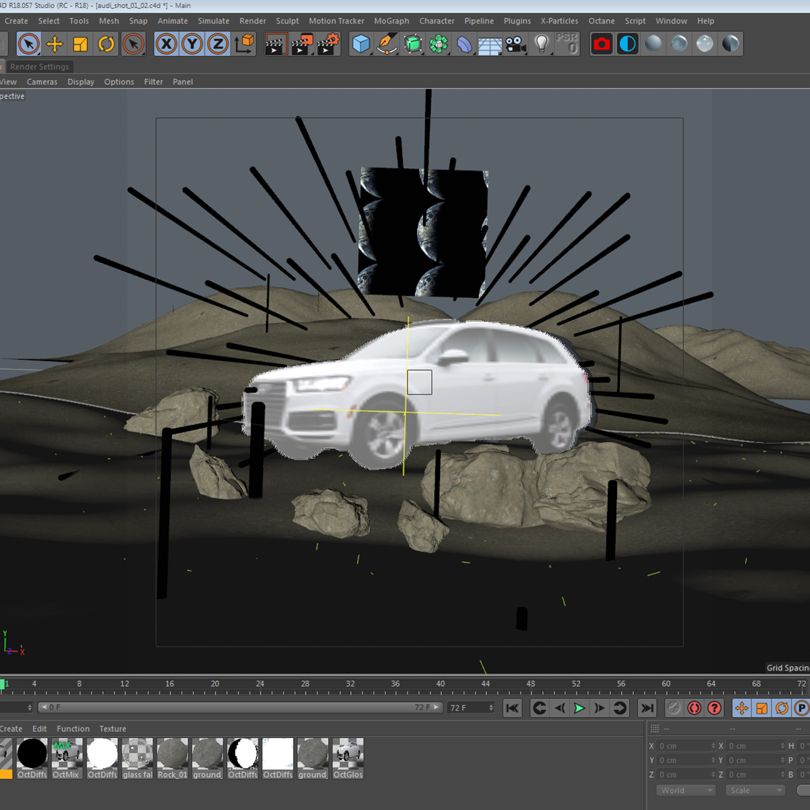Add a Light object bulb icon
This screenshot has height=810, width=810.
(542, 44)
